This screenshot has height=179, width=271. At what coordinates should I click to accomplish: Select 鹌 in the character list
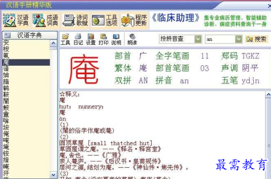[6, 88]
